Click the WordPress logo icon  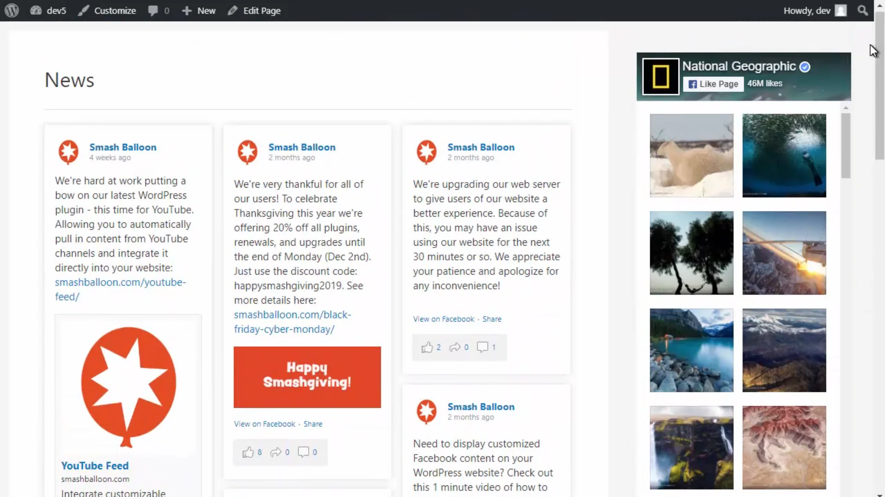[x=12, y=10]
